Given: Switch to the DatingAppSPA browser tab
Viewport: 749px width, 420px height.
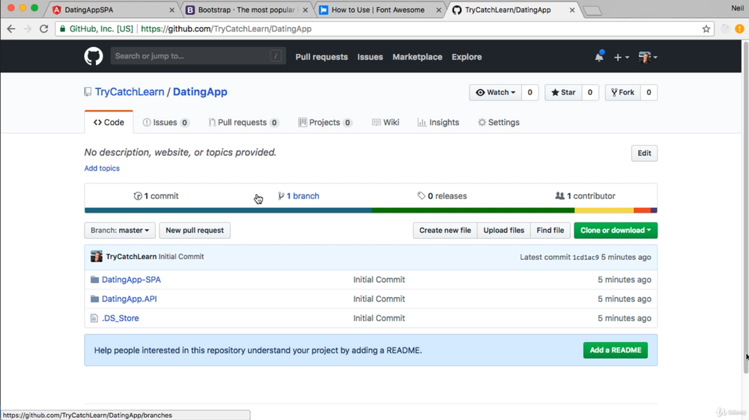Looking at the screenshot, I should [114, 10].
